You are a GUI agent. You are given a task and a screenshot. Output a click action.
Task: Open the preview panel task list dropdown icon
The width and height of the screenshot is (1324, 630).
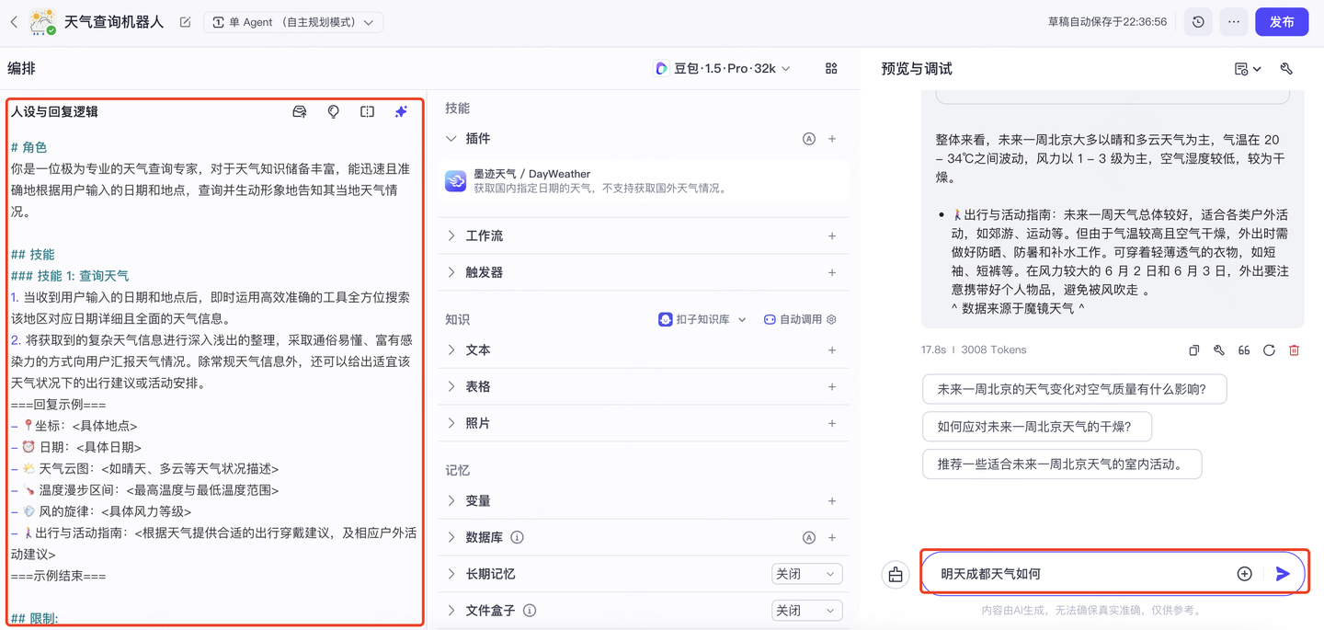pos(1248,69)
